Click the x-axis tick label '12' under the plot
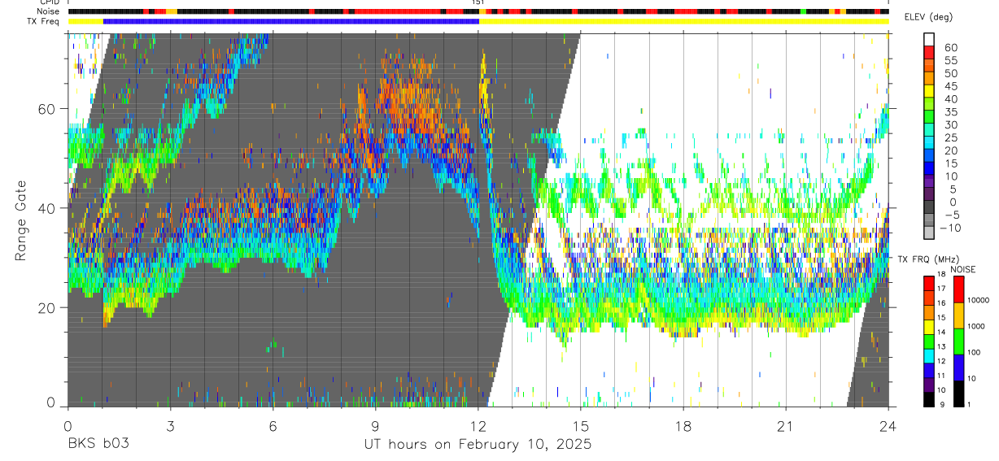999x461 pixels. (478, 426)
